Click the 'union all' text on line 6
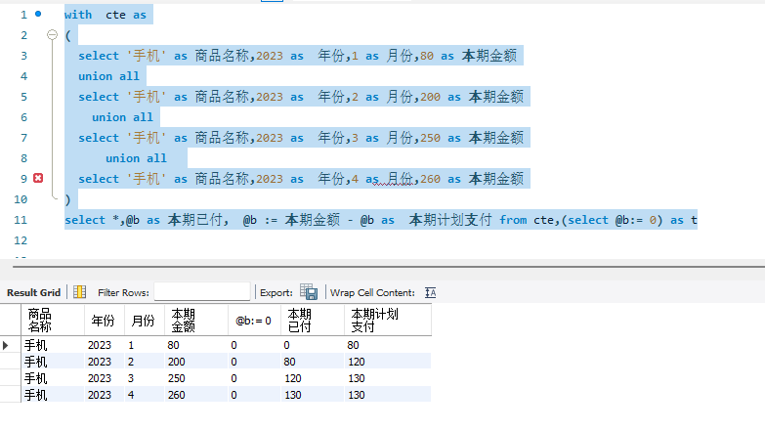The width and height of the screenshot is (765, 431). (x=122, y=117)
